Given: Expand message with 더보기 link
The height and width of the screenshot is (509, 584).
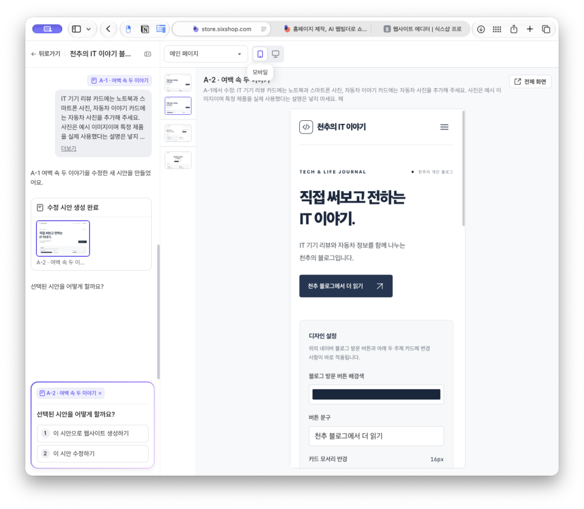Looking at the screenshot, I should (x=68, y=148).
